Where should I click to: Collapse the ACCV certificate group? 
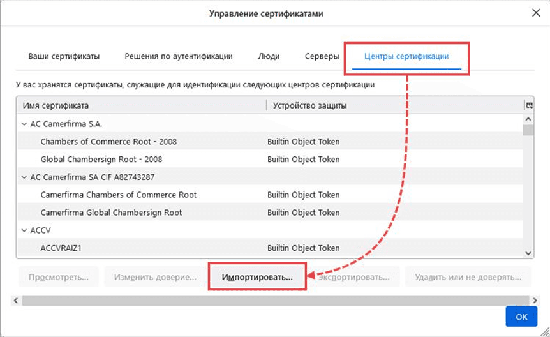tap(24, 230)
